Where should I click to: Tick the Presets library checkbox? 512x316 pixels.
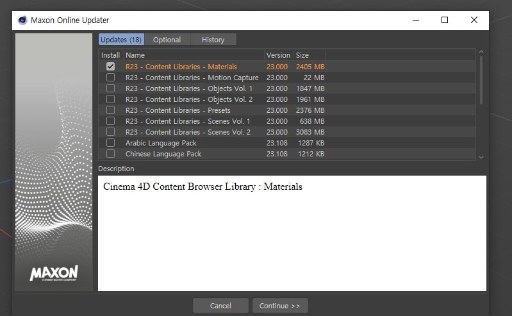tap(110, 110)
